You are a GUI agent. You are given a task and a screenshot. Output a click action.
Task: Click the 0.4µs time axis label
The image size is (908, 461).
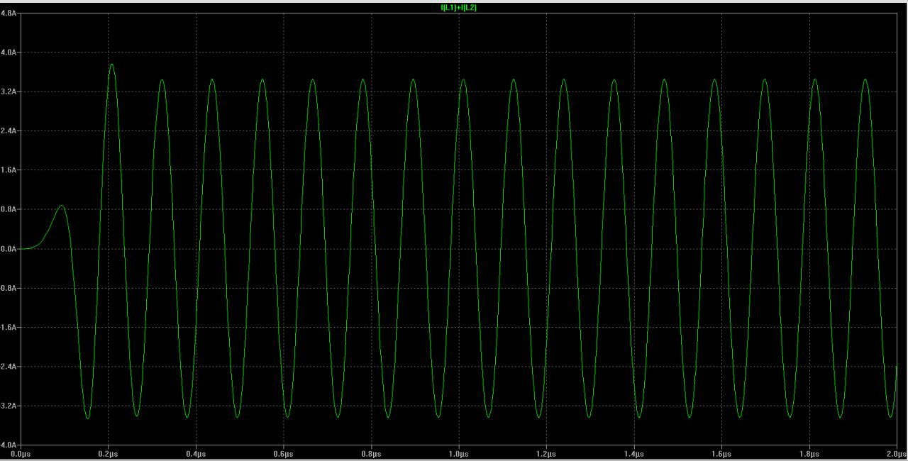(x=196, y=453)
